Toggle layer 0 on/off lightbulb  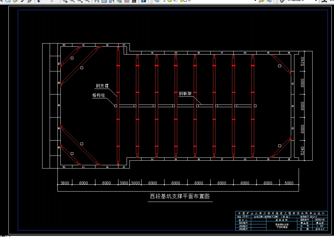point(164,1)
